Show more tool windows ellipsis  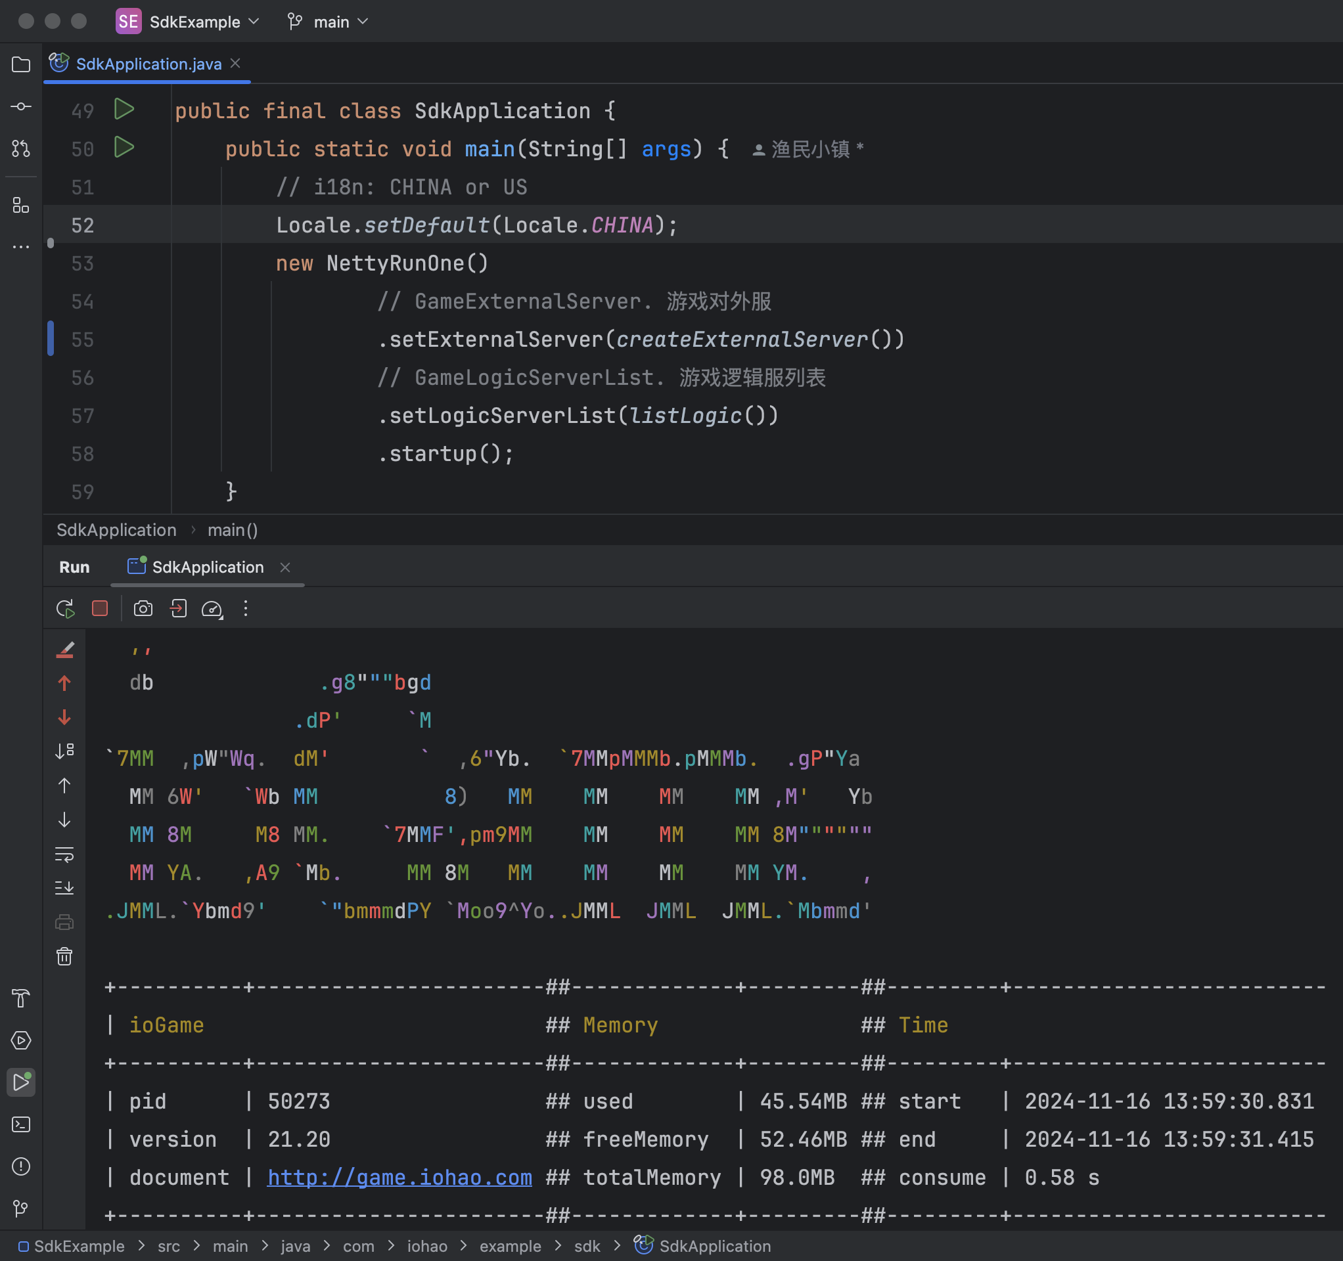click(21, 247)
